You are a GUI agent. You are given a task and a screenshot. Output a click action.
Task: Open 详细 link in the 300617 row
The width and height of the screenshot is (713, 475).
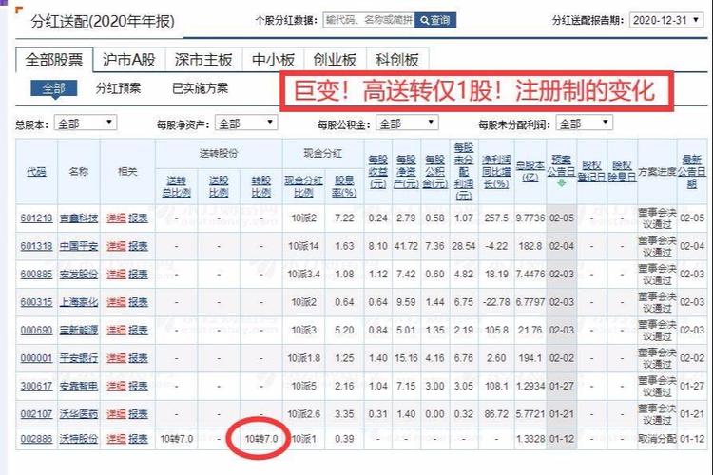[x=116, y=386]
